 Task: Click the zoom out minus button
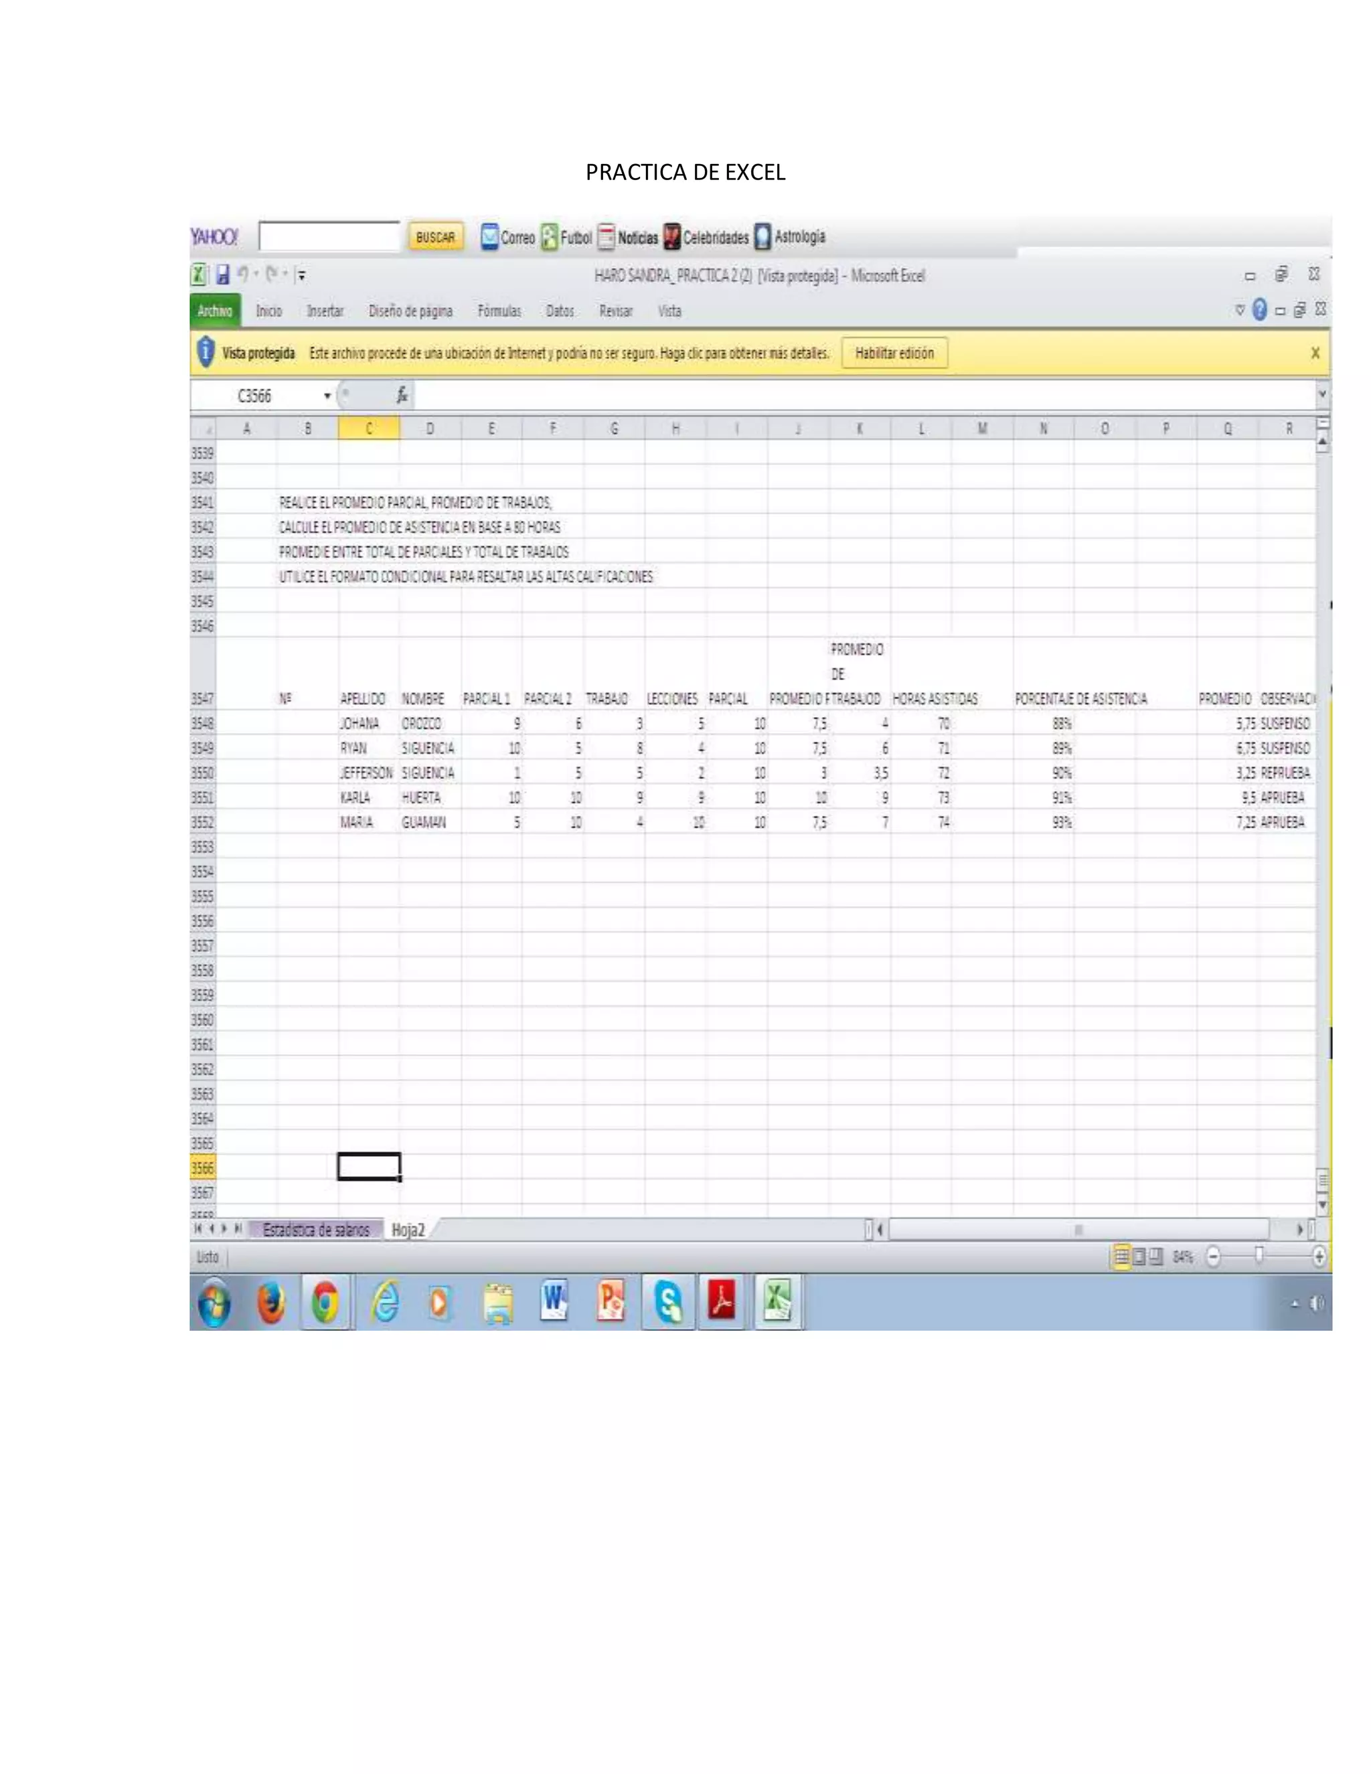coord(1214,1257)
